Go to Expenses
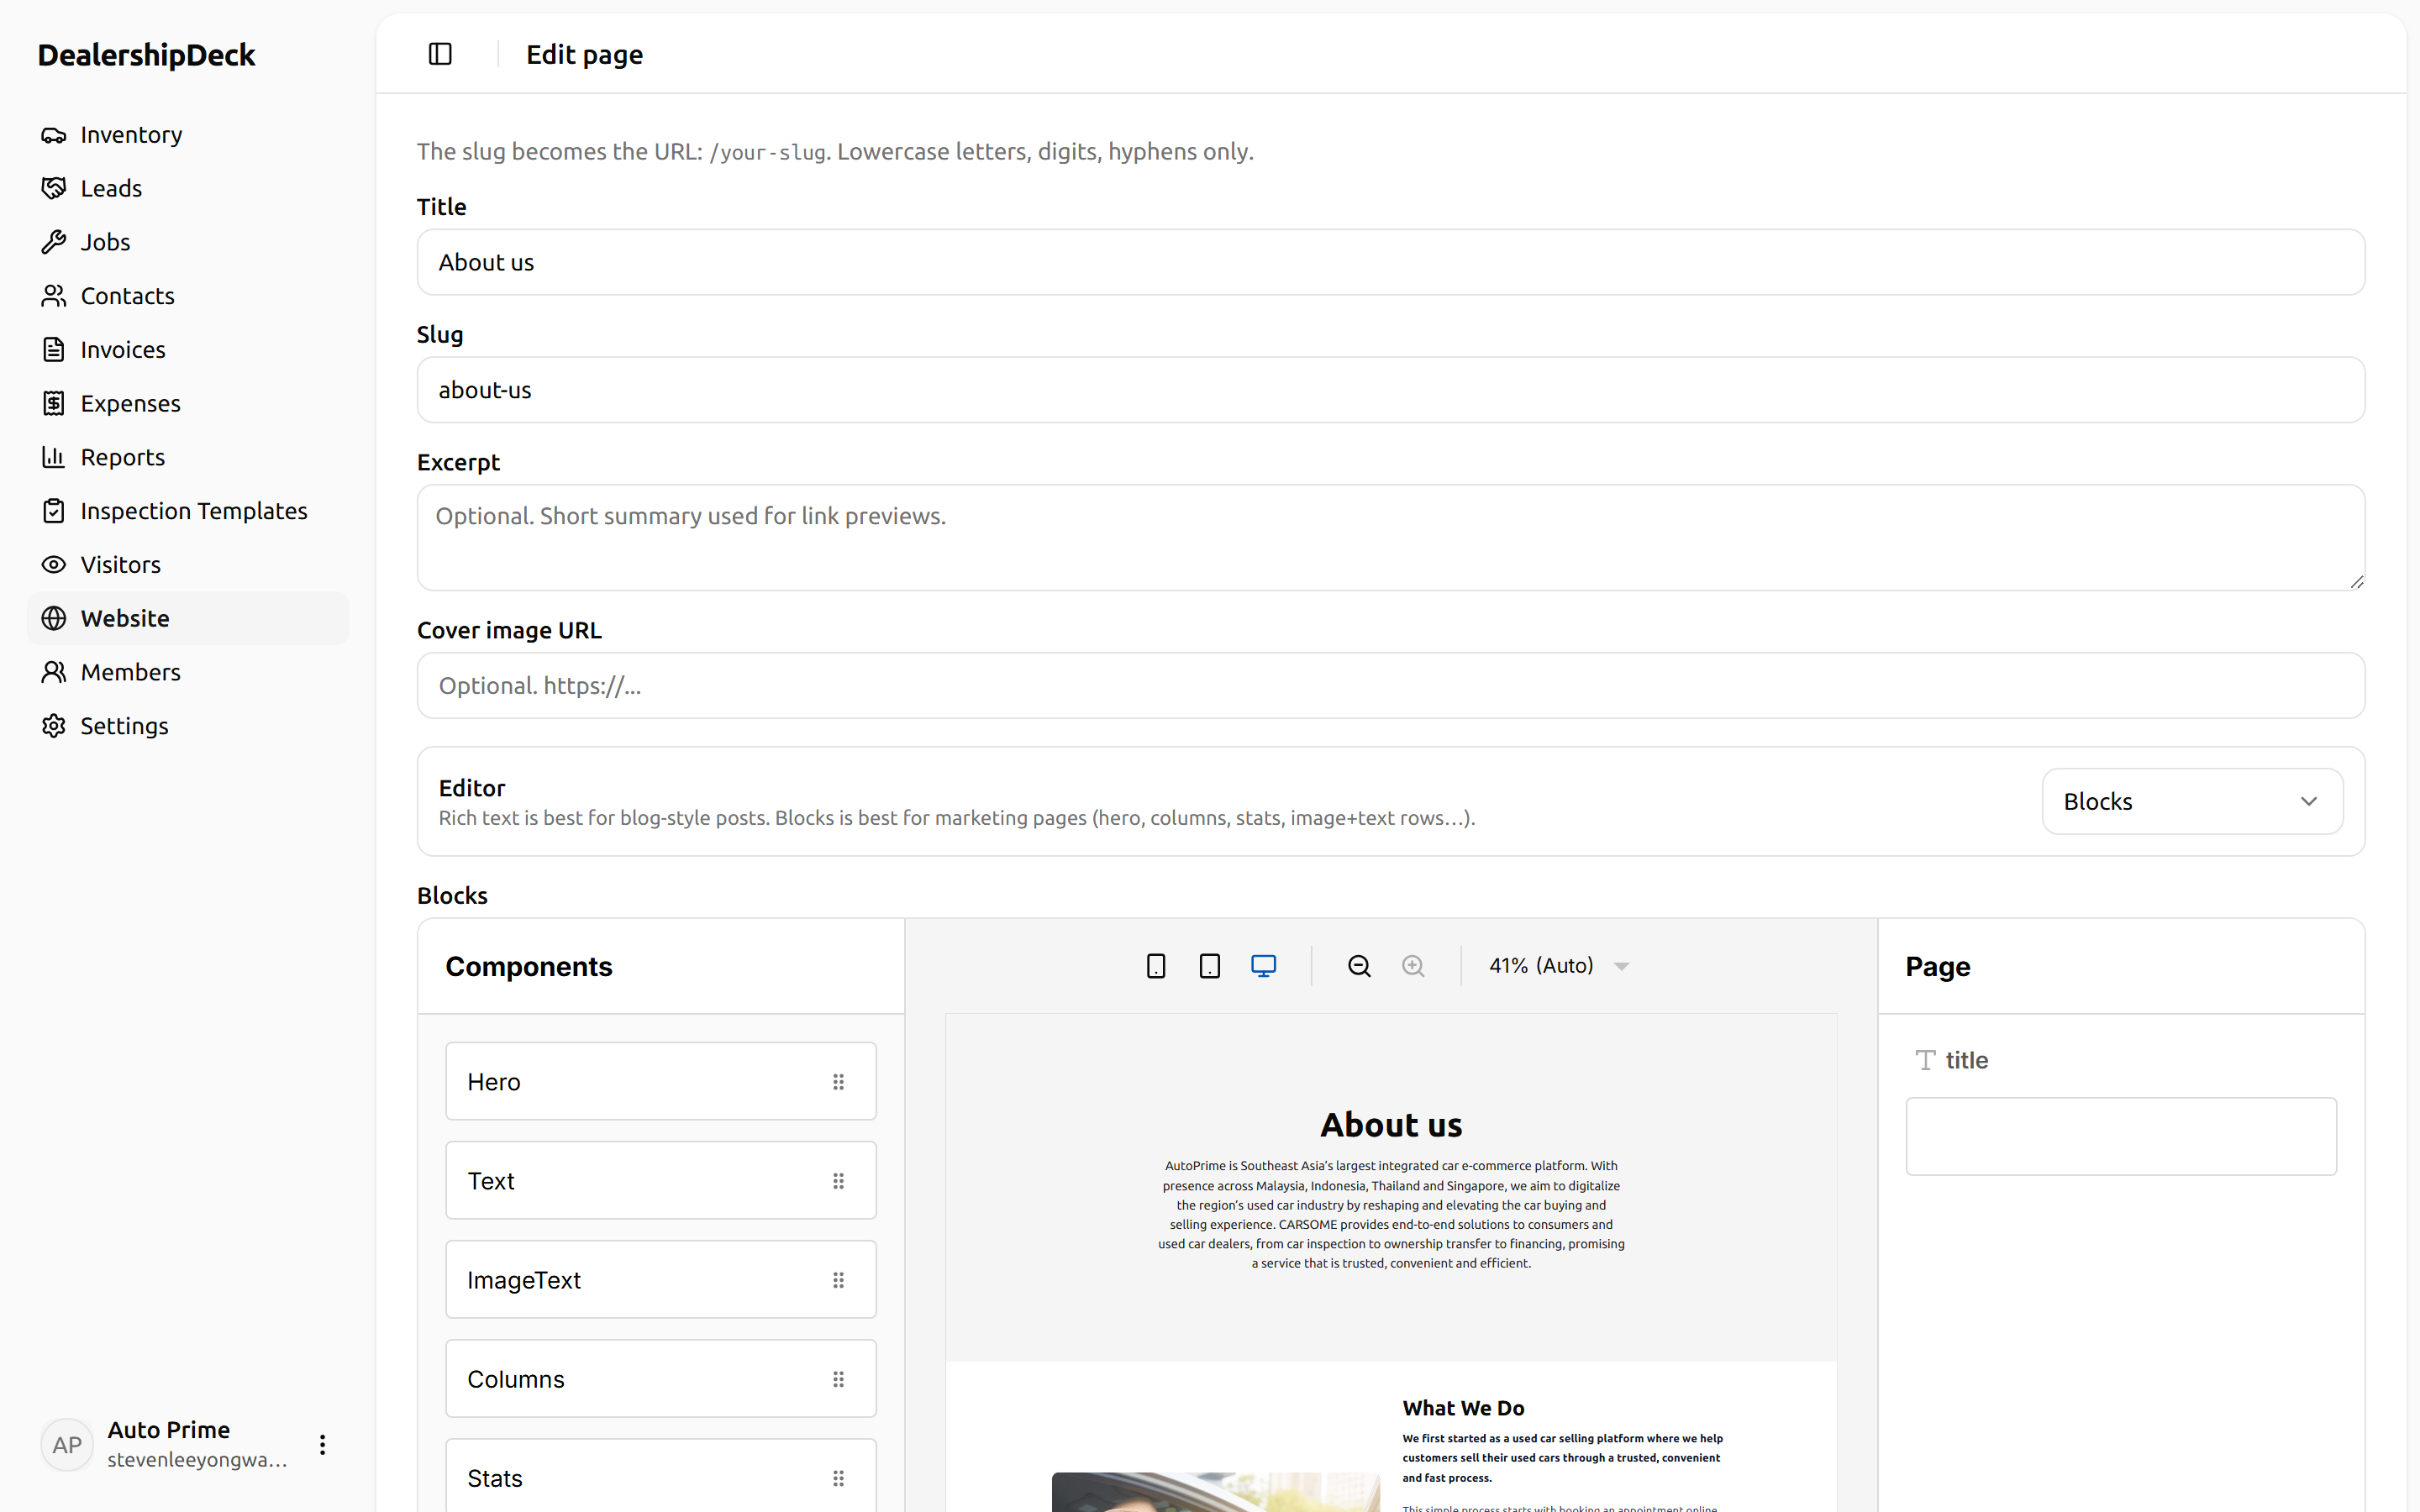The height and width of the screenshot is (1512, 2420). click(x=188, y=403)
